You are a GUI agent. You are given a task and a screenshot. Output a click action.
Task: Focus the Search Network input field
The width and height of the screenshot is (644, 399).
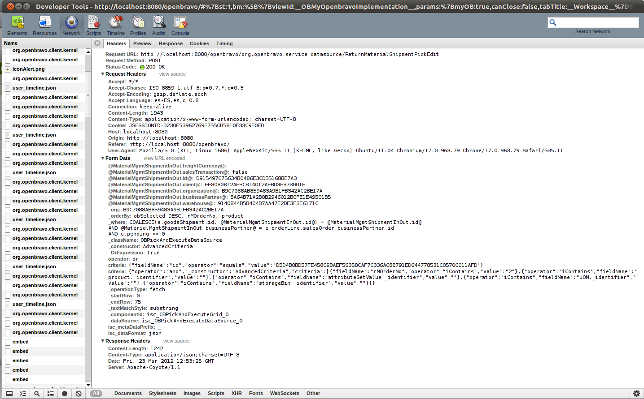[593, 22]
